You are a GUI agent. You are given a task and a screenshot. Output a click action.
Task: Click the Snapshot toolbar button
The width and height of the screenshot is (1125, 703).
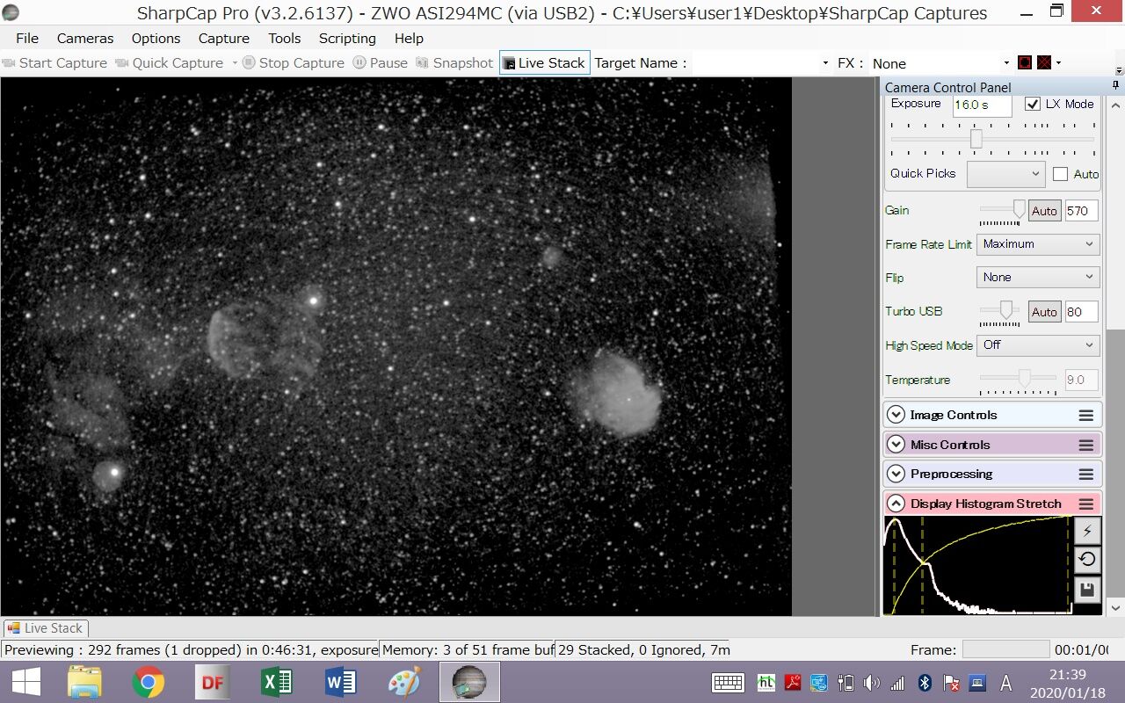pos(454,62)
